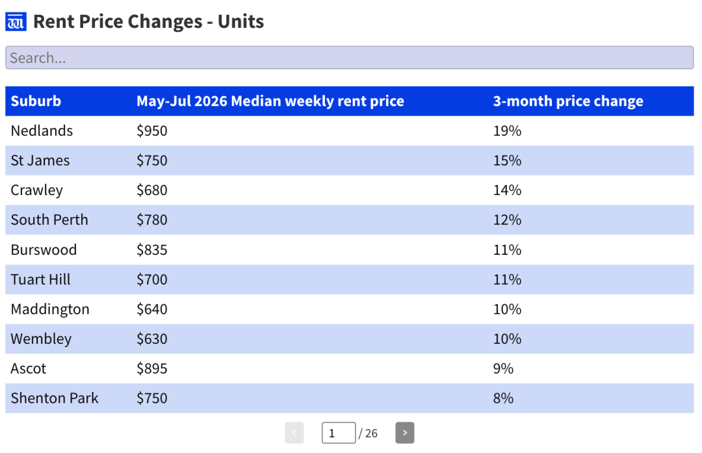Click the Rent Price Changes - Units title

coord(149,21)
